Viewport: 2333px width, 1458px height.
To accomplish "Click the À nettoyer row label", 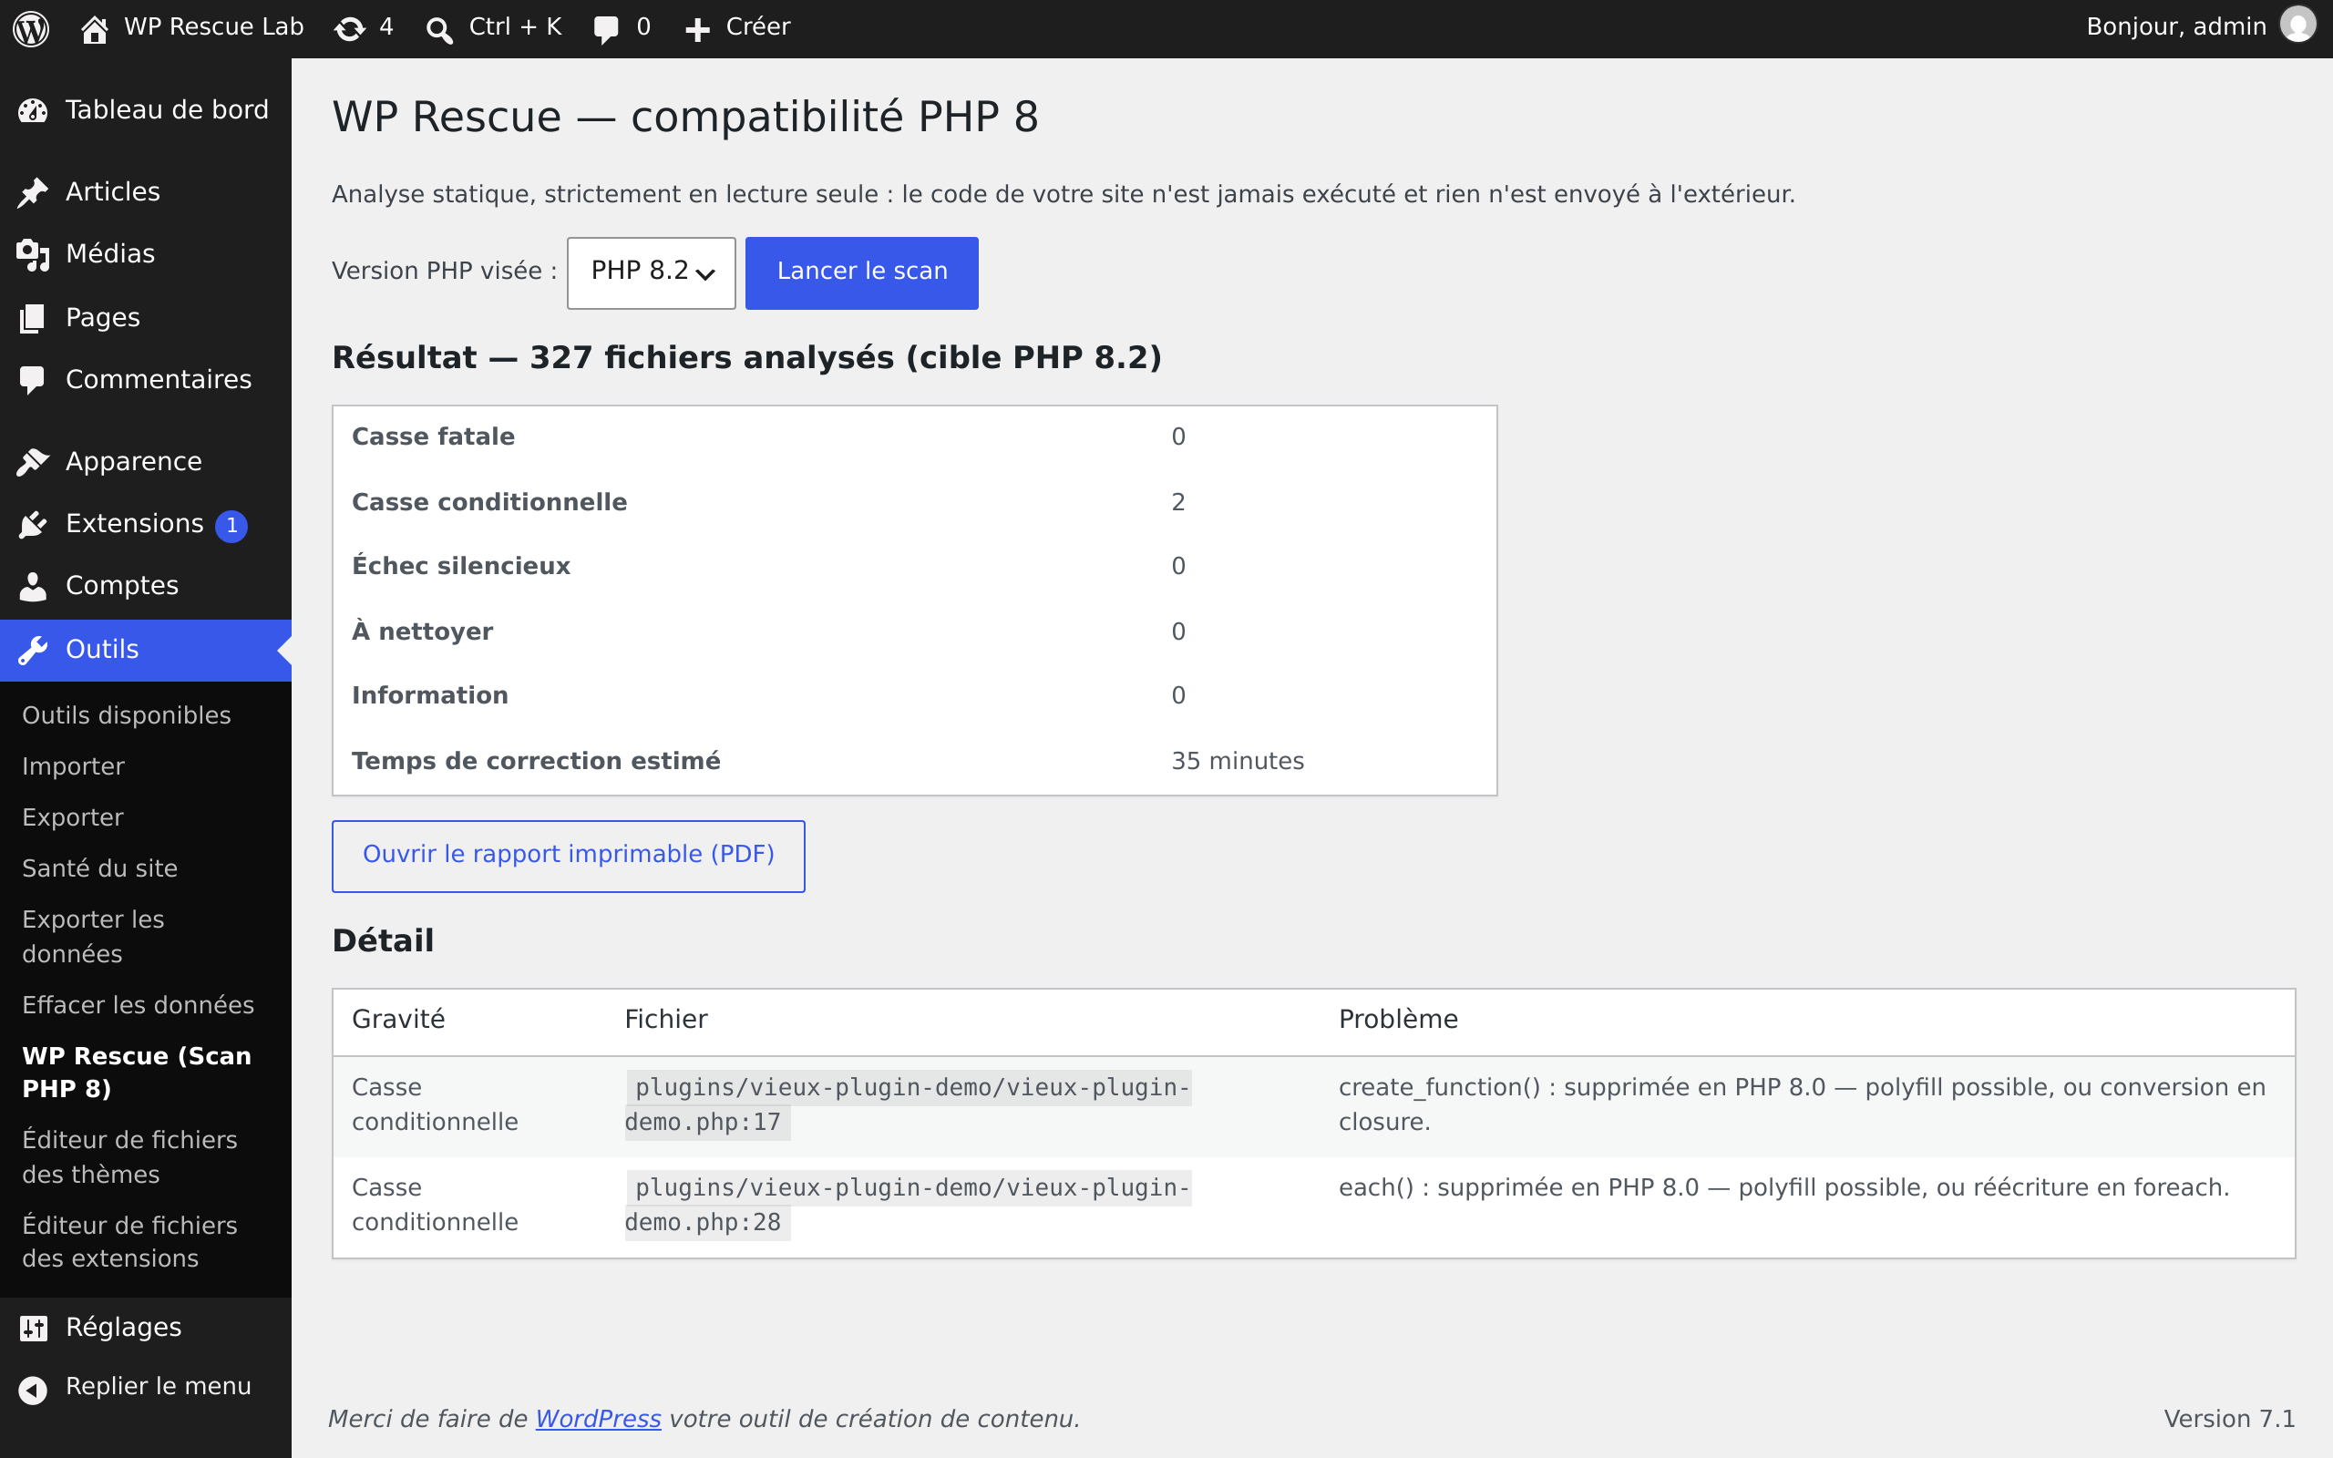I will click(x=422, y=631).
